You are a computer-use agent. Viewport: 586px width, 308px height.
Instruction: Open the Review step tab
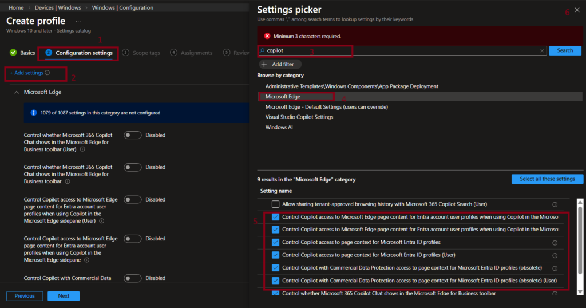click(236, 53)
